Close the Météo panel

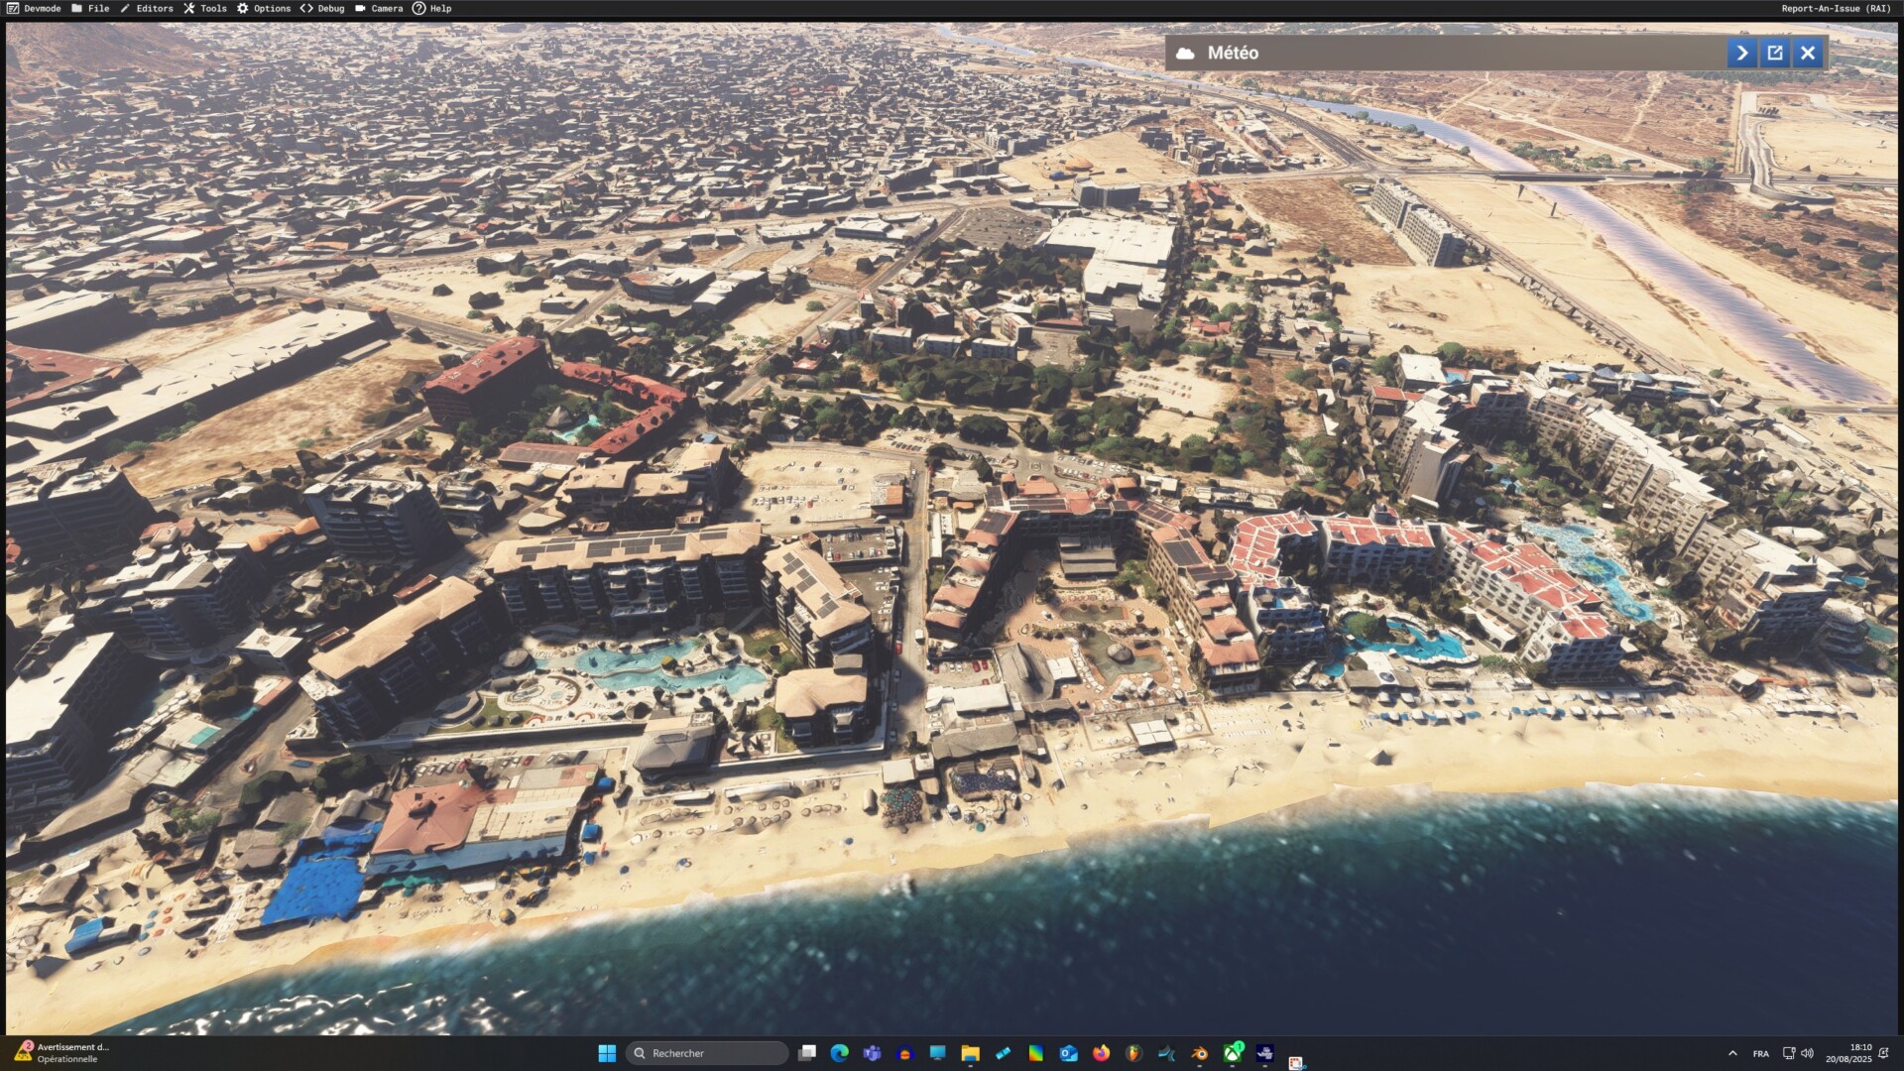click(x=1808, y=53)
